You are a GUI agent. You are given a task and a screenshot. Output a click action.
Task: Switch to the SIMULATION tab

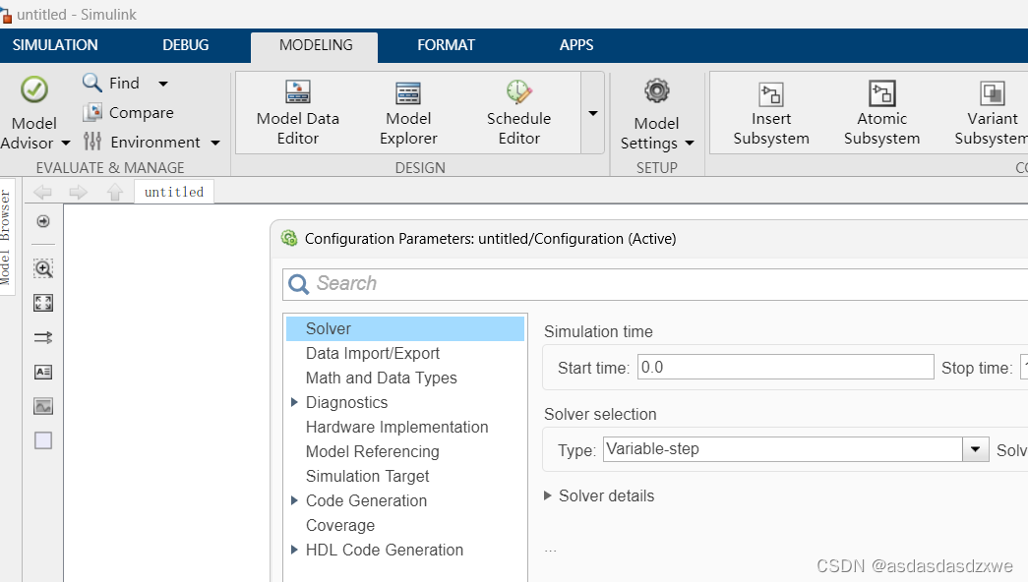tap(55, 45)
